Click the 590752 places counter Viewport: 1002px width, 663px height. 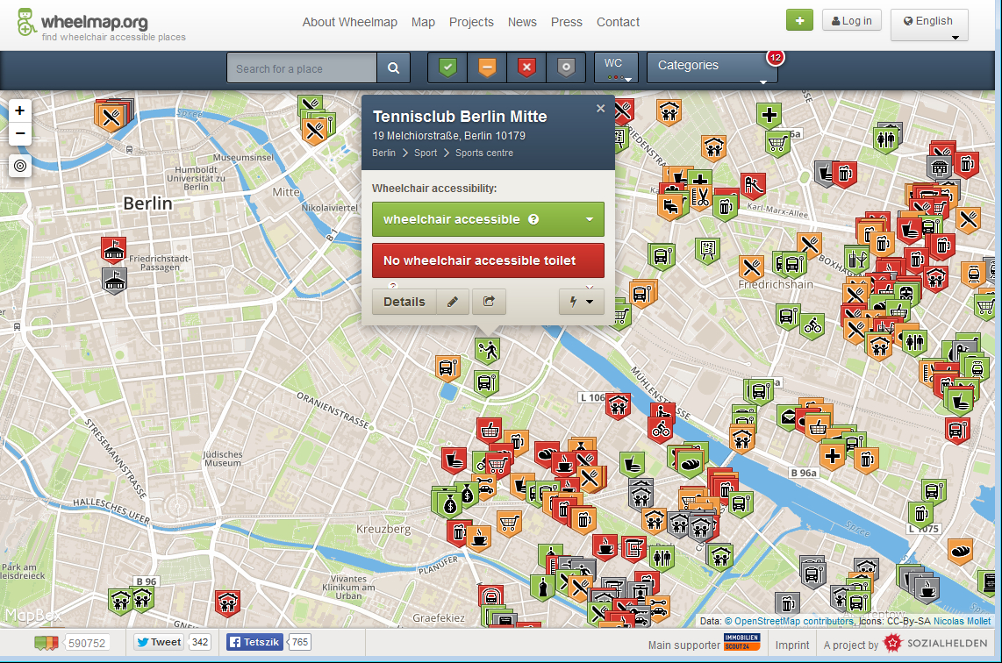coord(87,643)
